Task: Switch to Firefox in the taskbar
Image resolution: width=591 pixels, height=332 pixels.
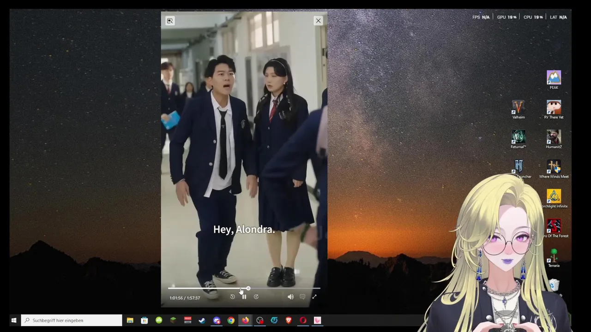Action: (x=245, y=320)
